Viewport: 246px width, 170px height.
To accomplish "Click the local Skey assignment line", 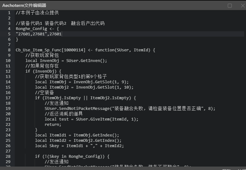I will click(x=79, y=146).
